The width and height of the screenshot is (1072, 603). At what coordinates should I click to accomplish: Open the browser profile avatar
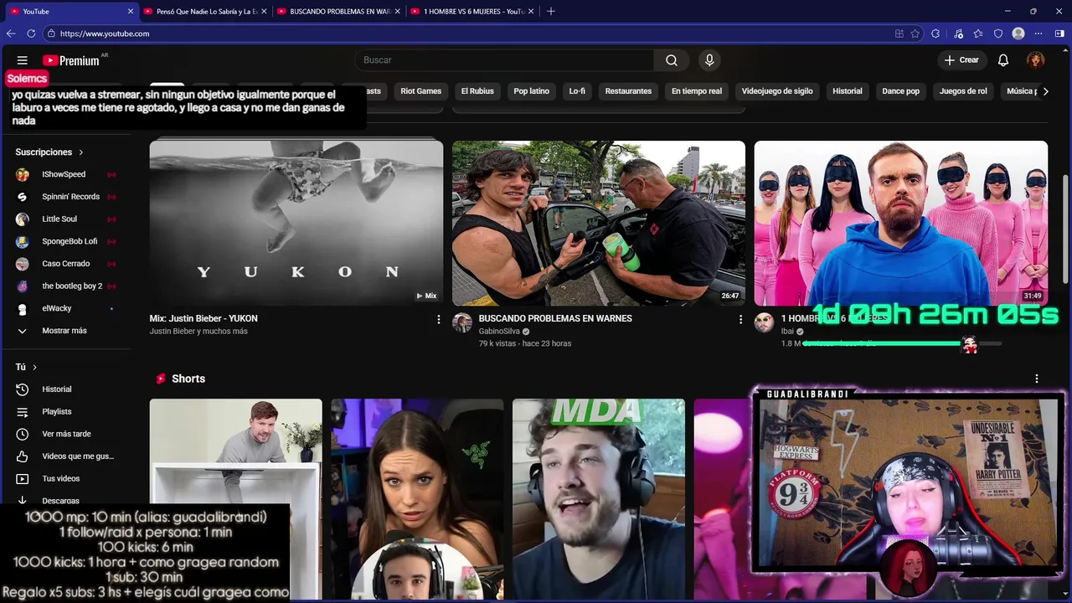pyautogui.click(x=1018, y=33)
